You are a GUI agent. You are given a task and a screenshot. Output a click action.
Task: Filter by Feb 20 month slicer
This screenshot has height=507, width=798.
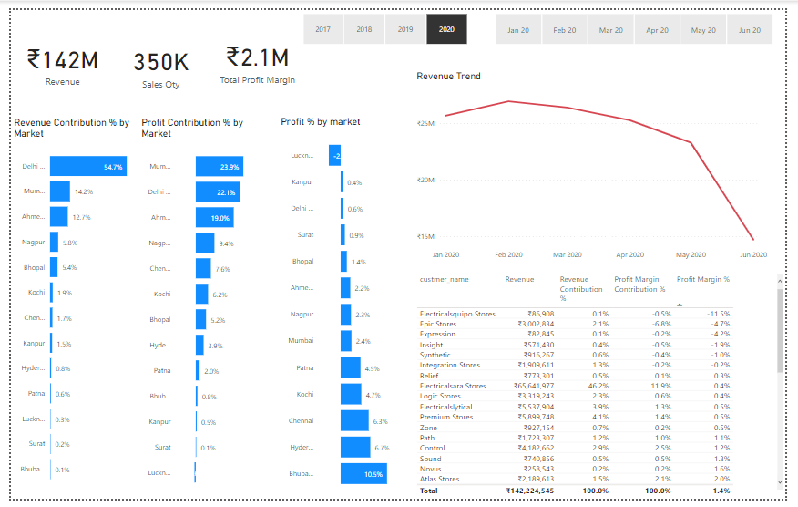pos(565,29)
